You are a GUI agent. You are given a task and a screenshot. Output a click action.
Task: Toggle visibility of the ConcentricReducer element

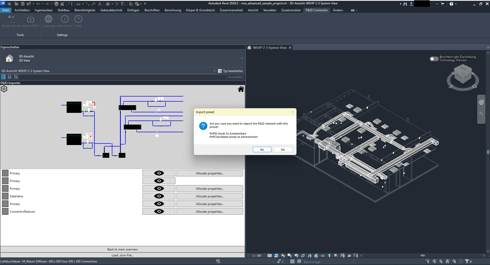pos(159,211)
